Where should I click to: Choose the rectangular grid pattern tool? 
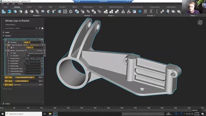pos(65,12)
